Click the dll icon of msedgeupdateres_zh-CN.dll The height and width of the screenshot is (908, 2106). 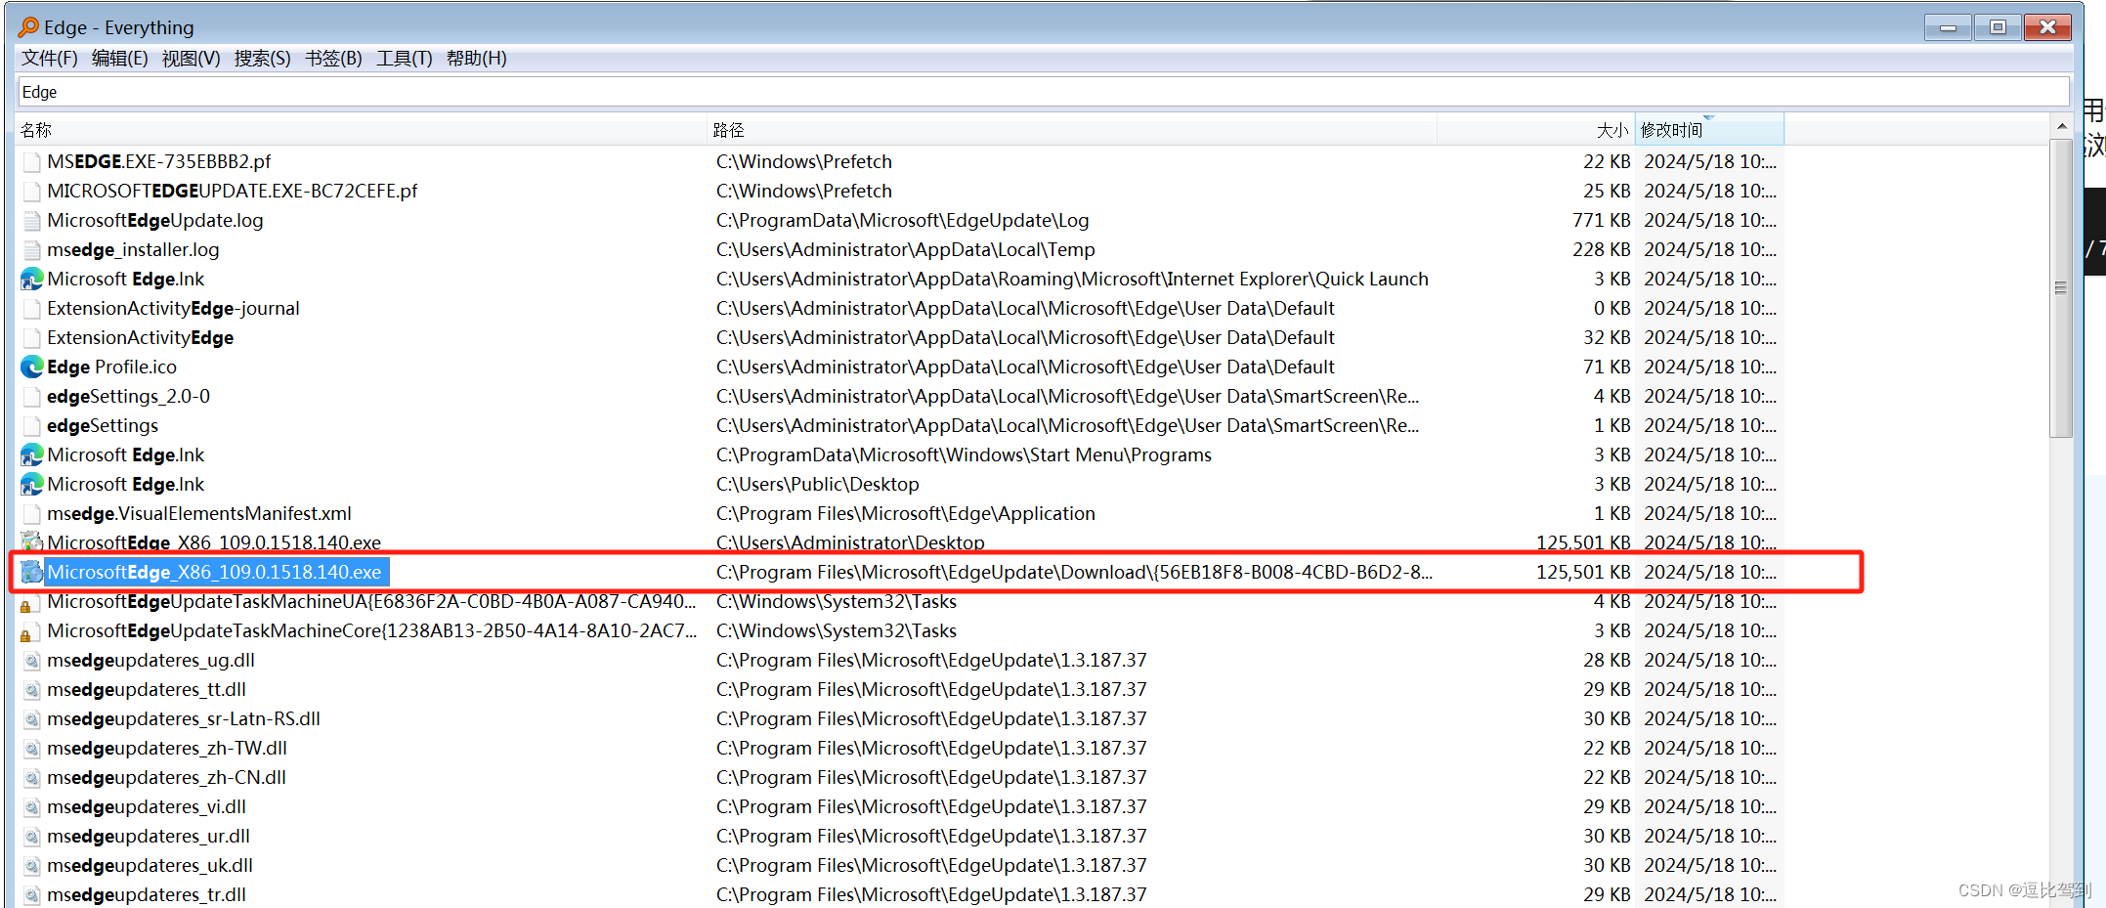click(32, 778)
